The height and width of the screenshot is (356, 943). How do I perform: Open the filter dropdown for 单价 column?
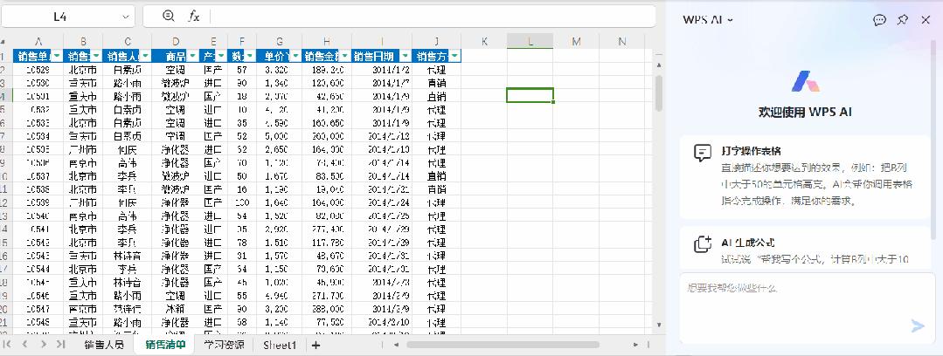pyautogui.click(x=296, y=57)
